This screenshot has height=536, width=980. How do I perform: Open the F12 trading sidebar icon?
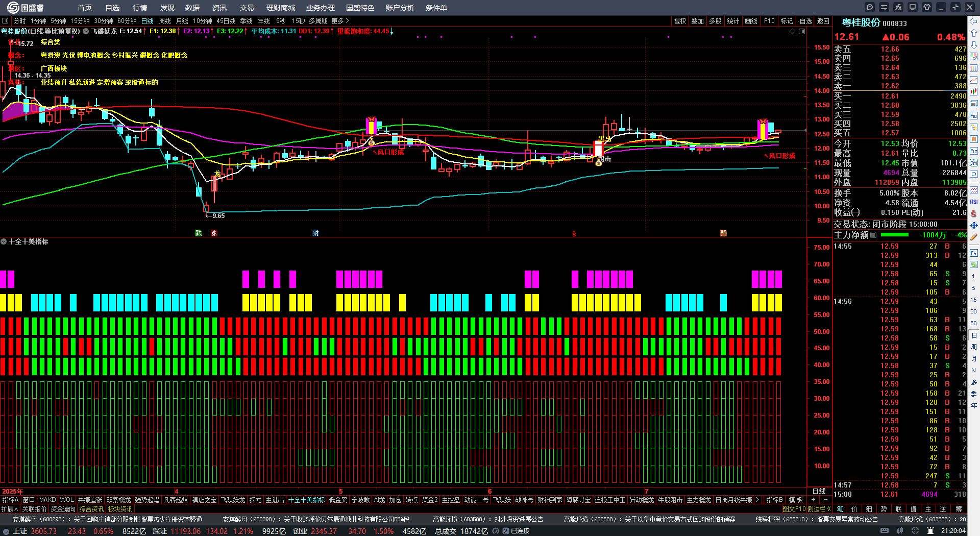click(974, 151)
